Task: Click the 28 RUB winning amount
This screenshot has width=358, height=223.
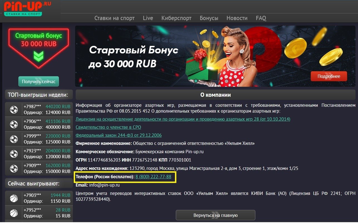Action: click(x=63, y=210)
